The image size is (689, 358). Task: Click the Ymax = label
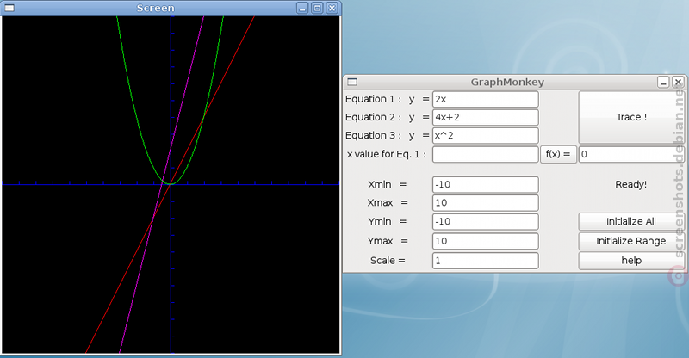pos(388,241)
